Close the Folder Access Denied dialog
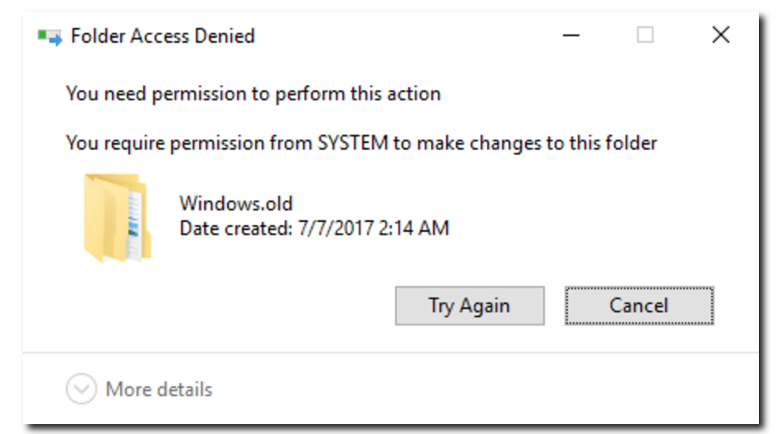 [720, 35]
